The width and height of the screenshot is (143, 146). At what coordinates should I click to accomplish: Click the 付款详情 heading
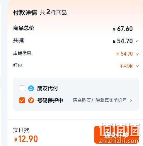25,13
